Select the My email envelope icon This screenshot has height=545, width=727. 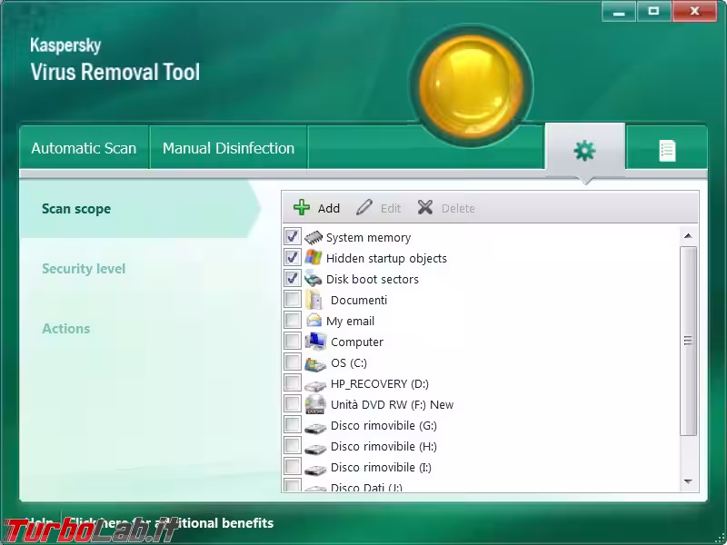314,321
